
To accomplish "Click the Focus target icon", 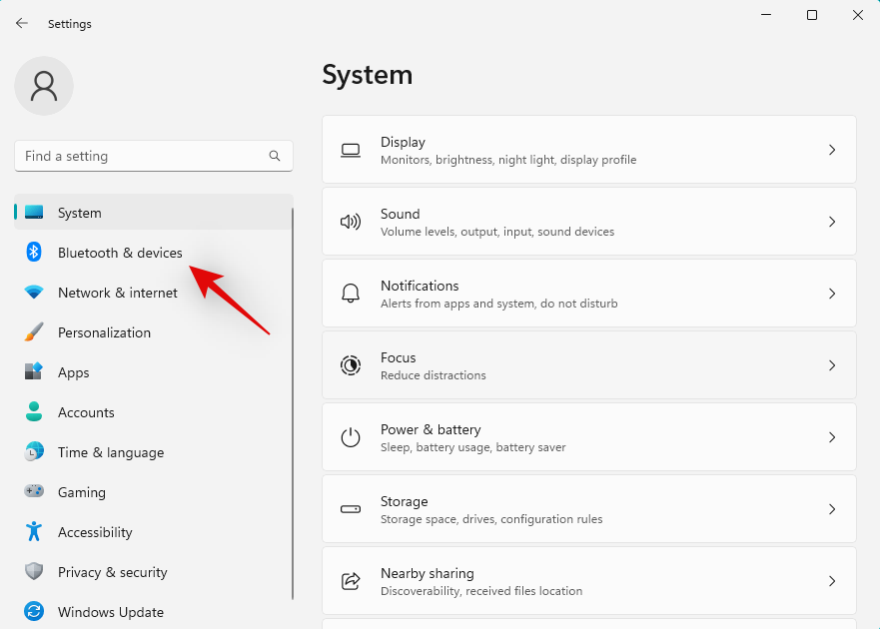I will (x=351, y=365).
